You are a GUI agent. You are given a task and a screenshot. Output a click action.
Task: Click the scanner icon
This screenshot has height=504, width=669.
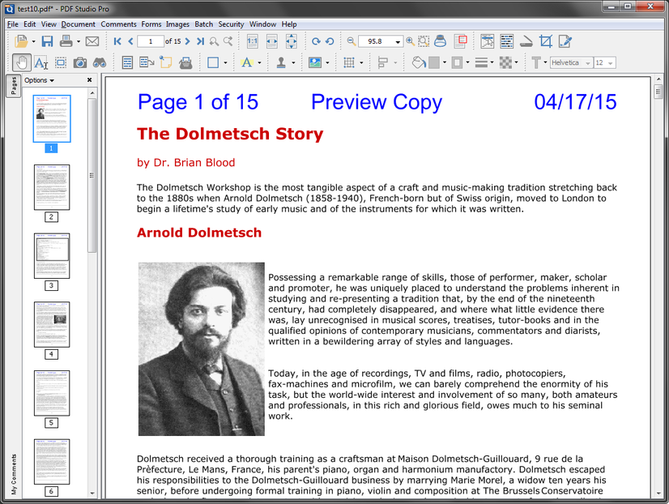point(526,41)
